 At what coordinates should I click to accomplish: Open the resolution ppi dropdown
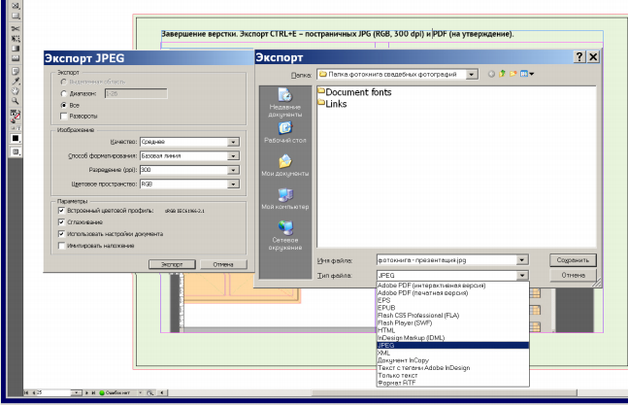[x=233, y=170]
